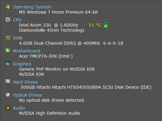
Task: Click the Optical Drives disc icon
Action: (x=8, y=95)
